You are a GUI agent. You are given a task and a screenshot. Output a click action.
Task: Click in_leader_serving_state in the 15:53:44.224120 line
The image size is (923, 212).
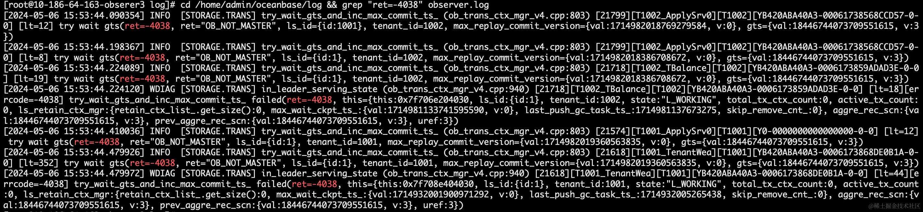coord(319,89)
